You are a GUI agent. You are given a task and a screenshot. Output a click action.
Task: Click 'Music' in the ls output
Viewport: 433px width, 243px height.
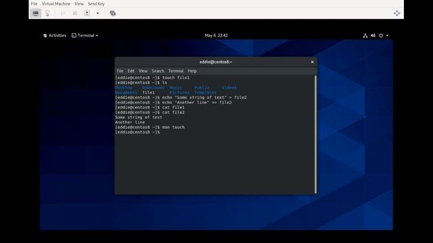(176, 88)
